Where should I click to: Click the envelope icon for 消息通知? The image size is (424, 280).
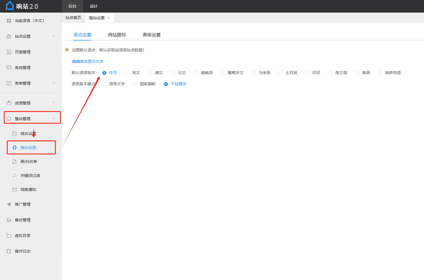click(15, 189)
